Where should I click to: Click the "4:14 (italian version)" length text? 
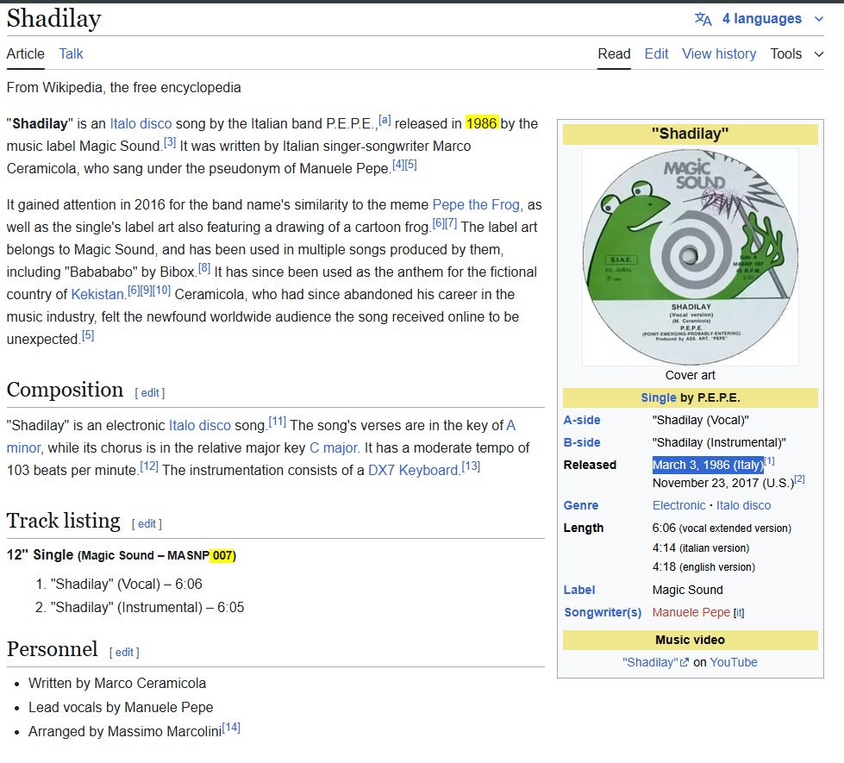[701, 548]
